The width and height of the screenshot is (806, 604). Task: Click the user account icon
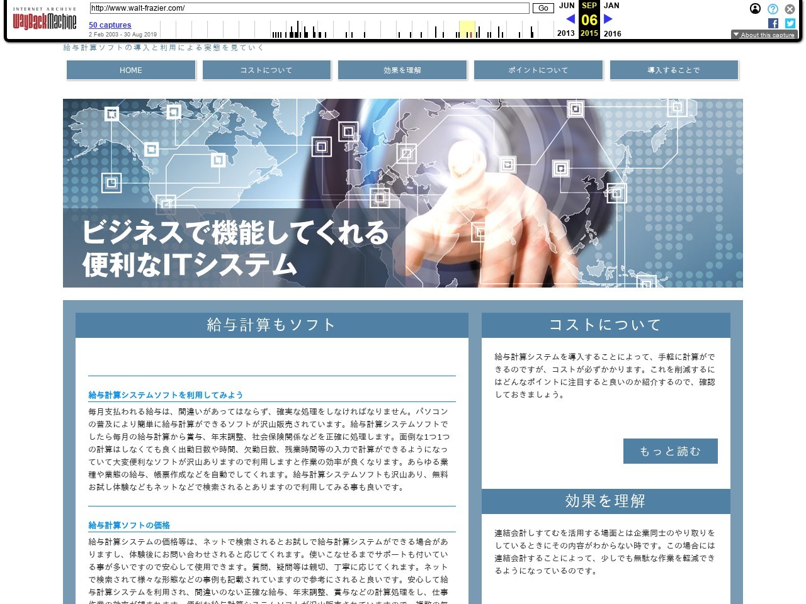[755, 9]
